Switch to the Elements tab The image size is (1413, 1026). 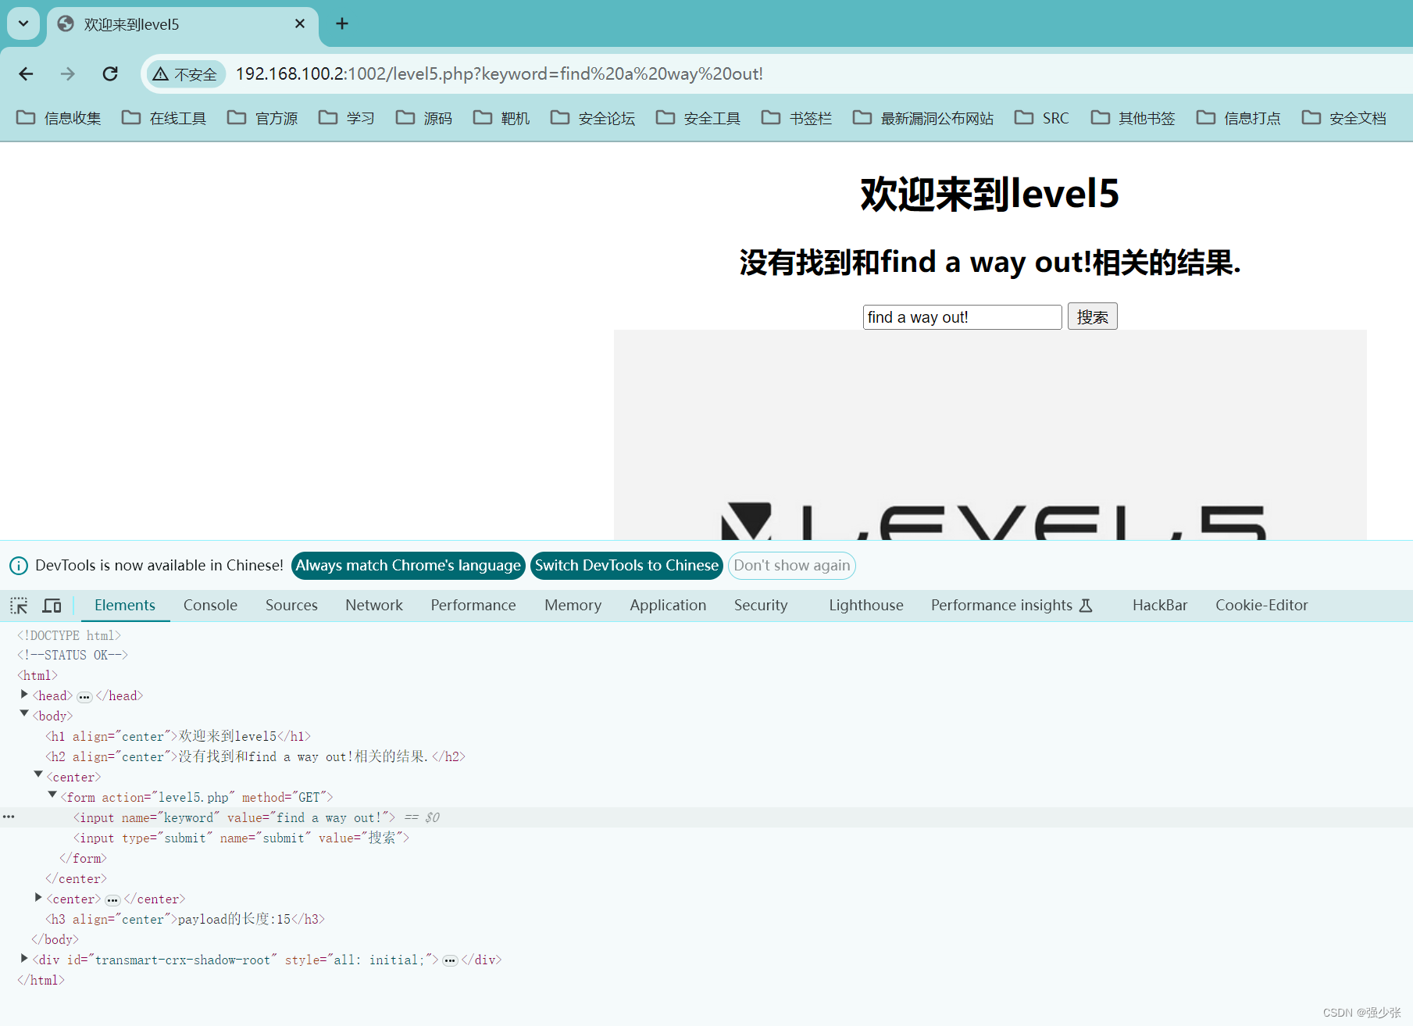point(125,606)
